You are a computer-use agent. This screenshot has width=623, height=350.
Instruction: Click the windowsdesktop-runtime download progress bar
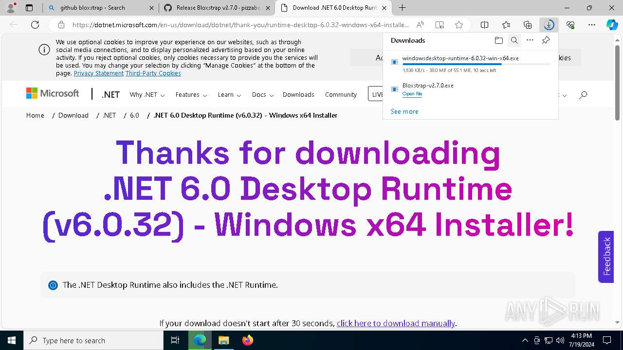(476, 64)
